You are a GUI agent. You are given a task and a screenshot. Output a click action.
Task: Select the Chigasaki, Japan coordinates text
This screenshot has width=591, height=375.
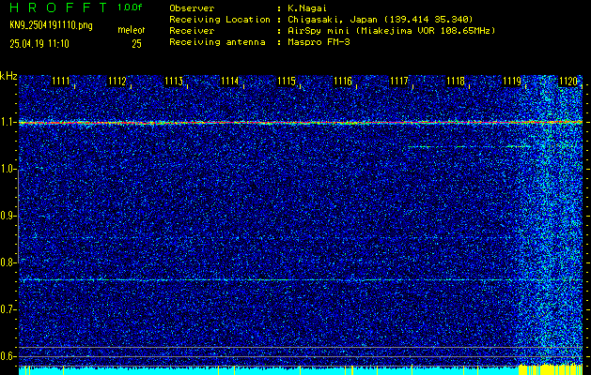[x=381, y=20]
